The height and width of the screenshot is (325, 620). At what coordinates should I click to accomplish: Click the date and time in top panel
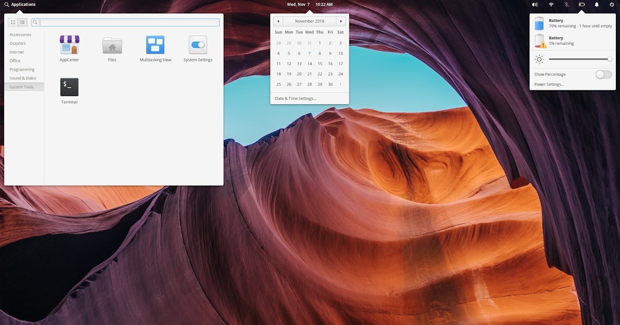[x=309, y=4]
